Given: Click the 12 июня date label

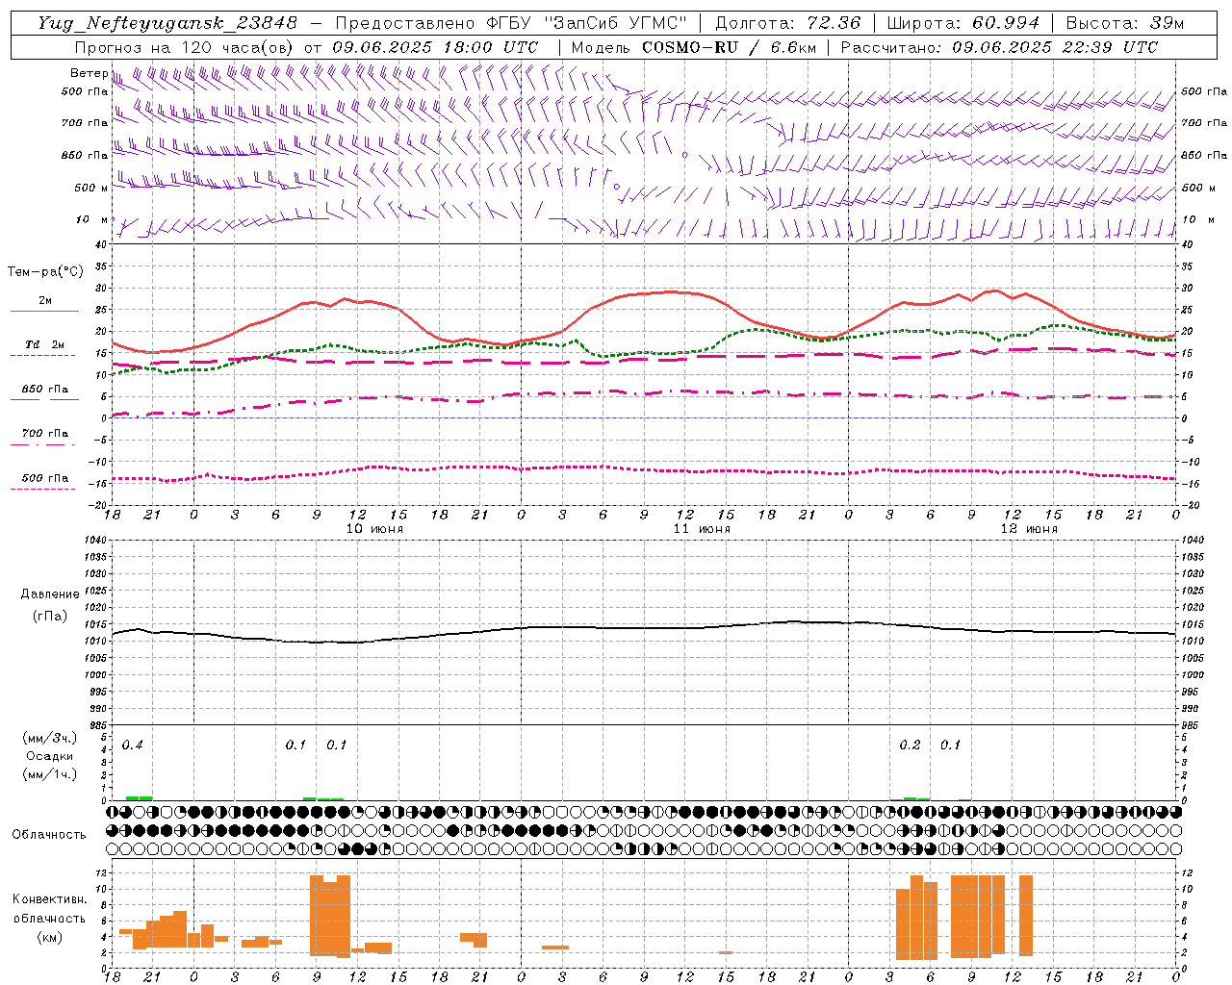Looking at the screenshot, I should click(1029, 529).
